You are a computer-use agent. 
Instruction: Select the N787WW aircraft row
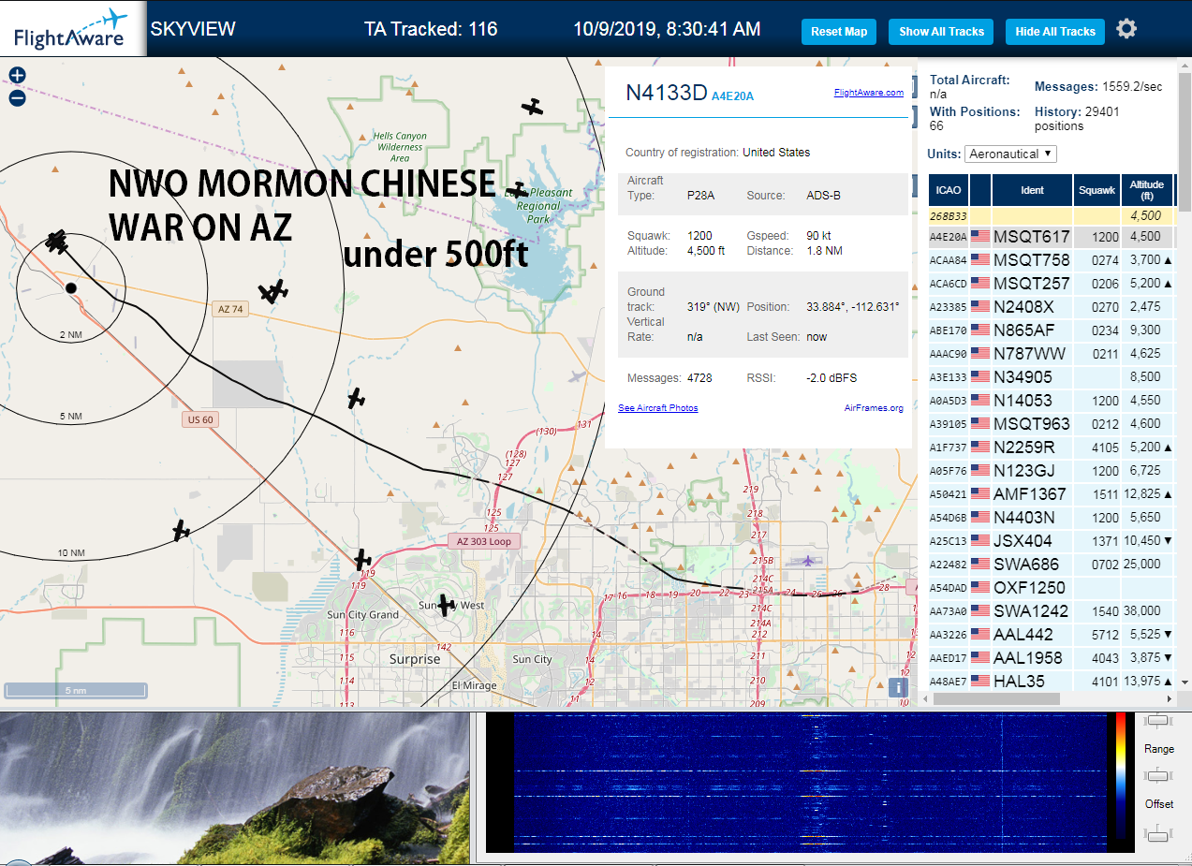pos(1051,354)
